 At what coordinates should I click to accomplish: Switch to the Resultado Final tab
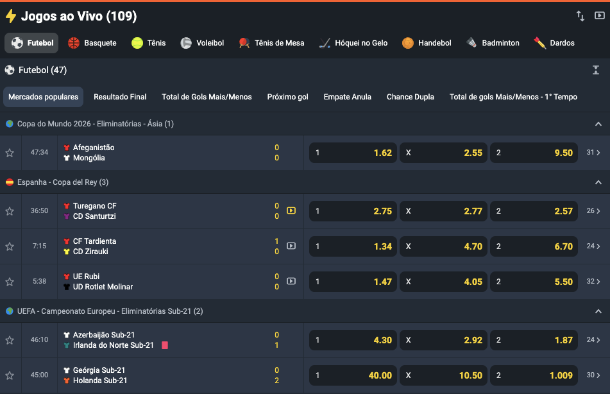[120, 97]
